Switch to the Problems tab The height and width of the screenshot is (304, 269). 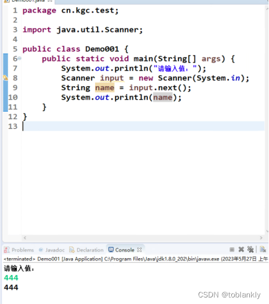coord(19,250)
